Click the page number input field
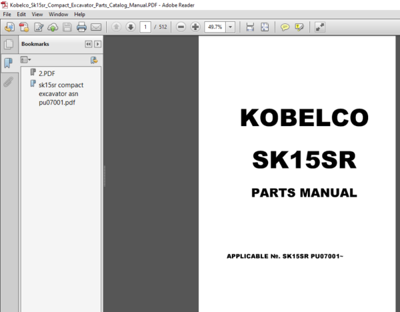The image size is (400, 312). pos(145,27)
